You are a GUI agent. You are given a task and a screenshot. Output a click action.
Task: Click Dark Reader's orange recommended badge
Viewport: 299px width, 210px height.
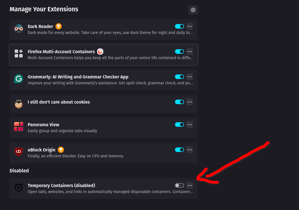coord(59,26)
